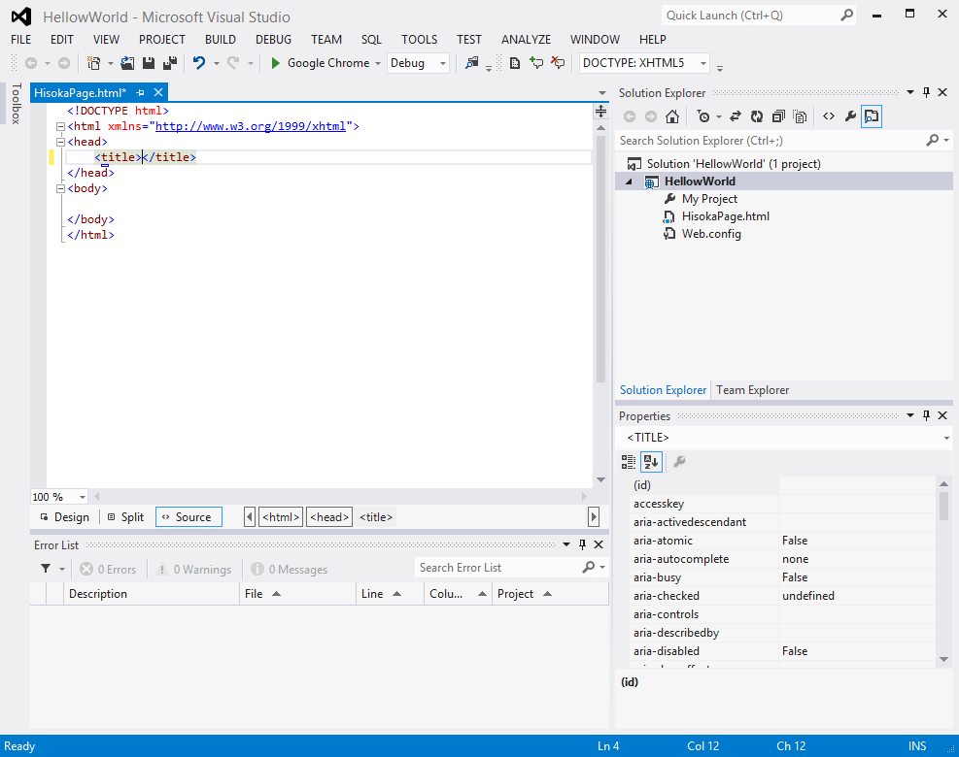The image size is (959, 757).
Task: Refresh the Solution Explorer
Action: point(757,116)
